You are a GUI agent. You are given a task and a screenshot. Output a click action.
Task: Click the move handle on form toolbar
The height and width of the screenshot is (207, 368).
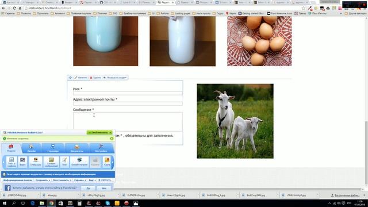[x=70, y=78]
